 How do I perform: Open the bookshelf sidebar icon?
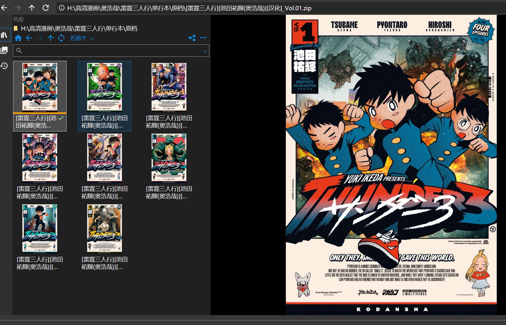point(4,35)
